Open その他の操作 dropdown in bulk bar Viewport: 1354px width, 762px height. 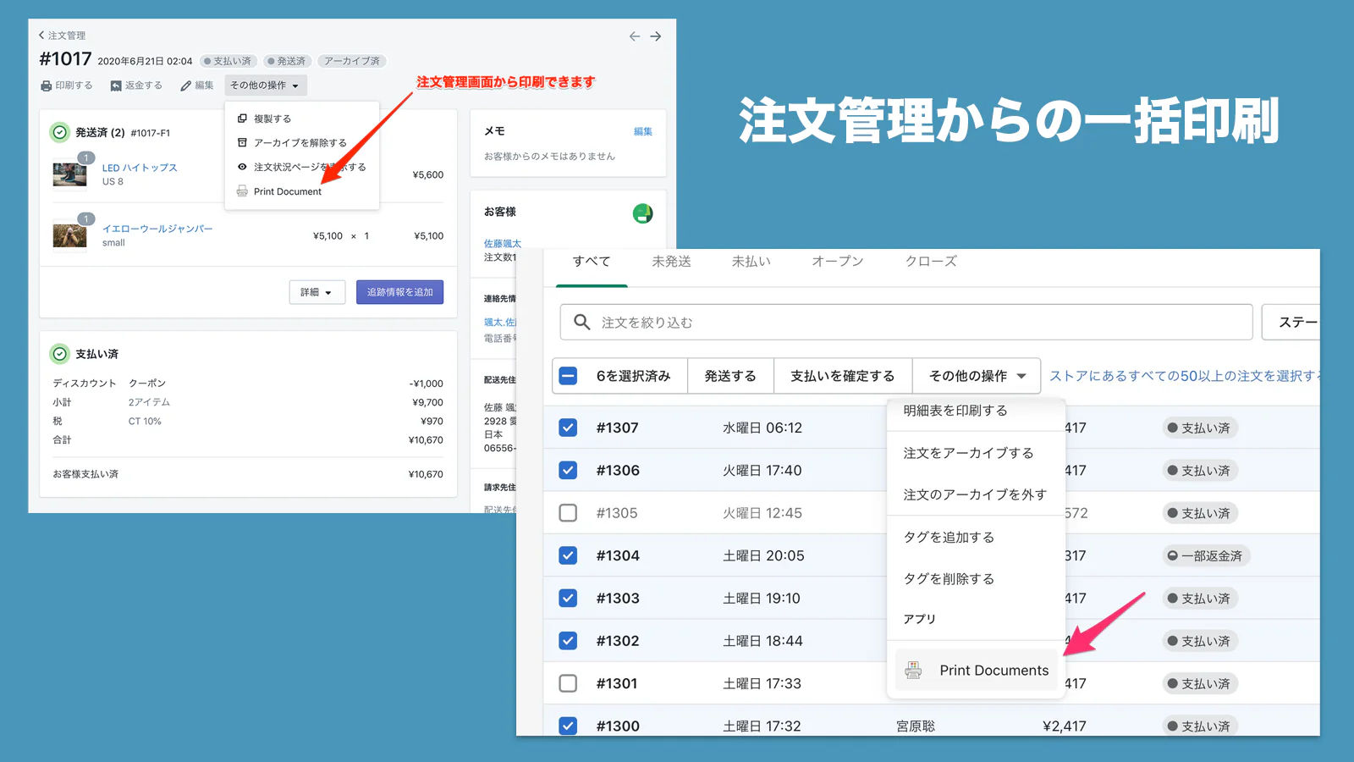click(977, 376)
